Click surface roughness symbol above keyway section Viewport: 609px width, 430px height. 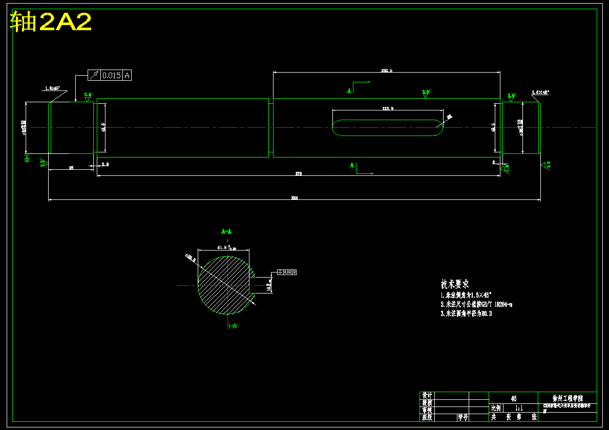point(426,94)
